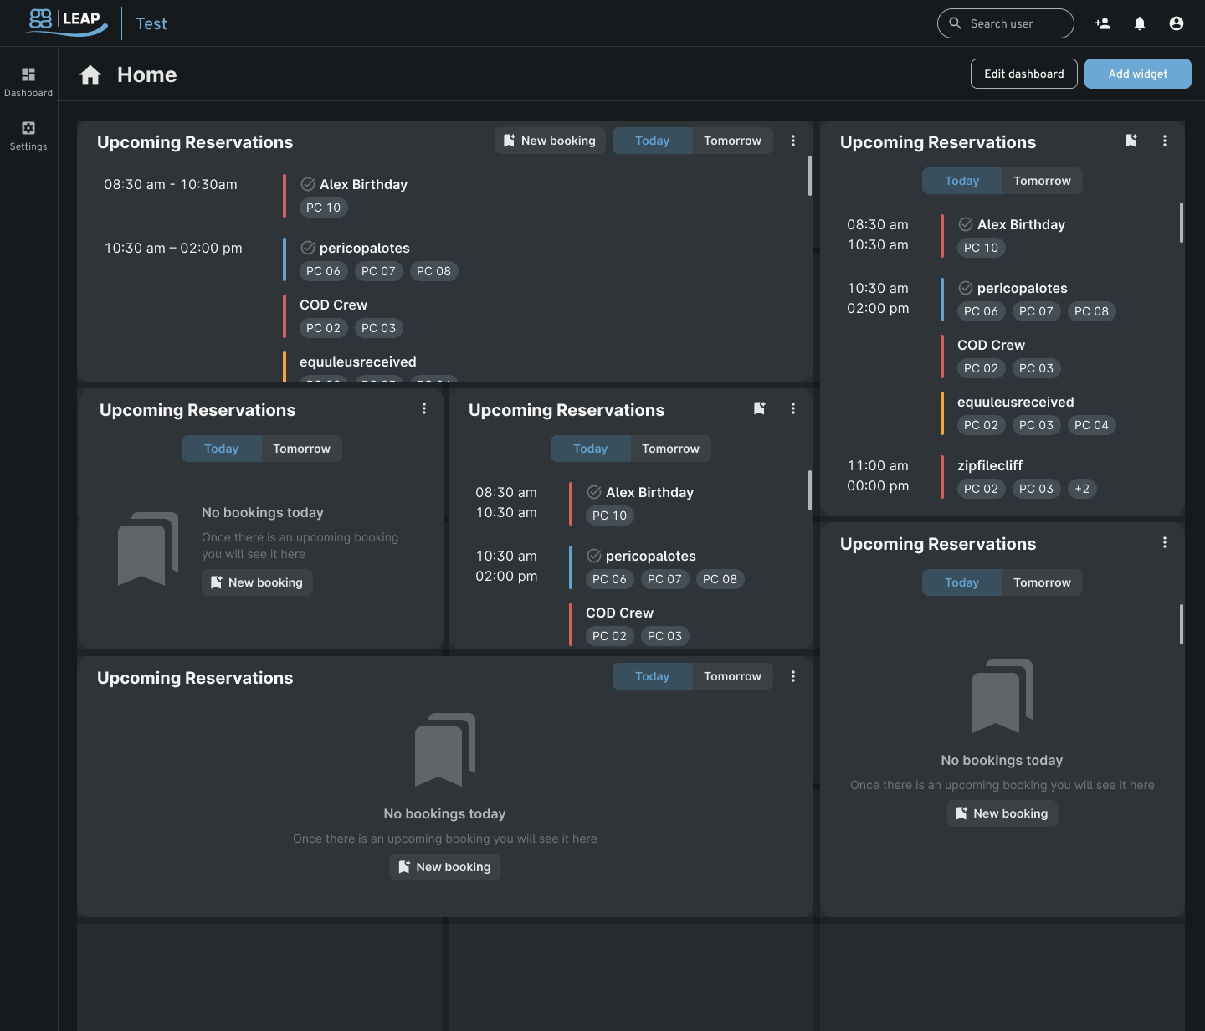The height and width of the screenshot is (1031, 1205).
Task: Switch top-left widget to Tomorrow
Action: click(x=732, y=141)
